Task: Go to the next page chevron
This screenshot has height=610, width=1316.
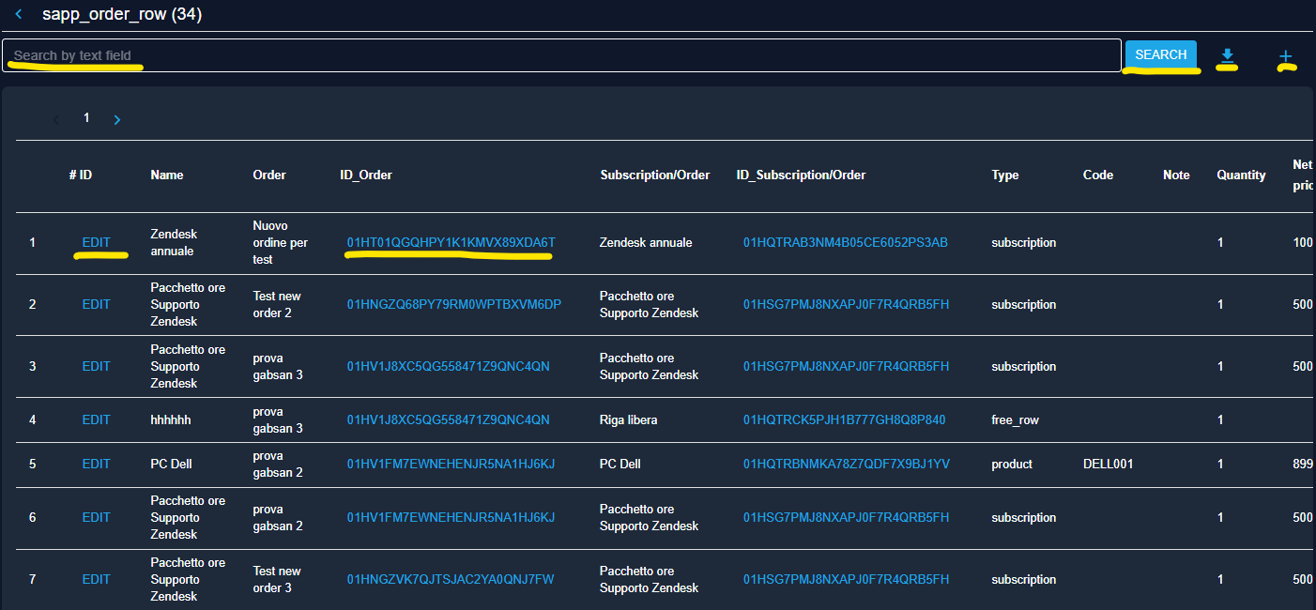Action: [x=117, y=119]
